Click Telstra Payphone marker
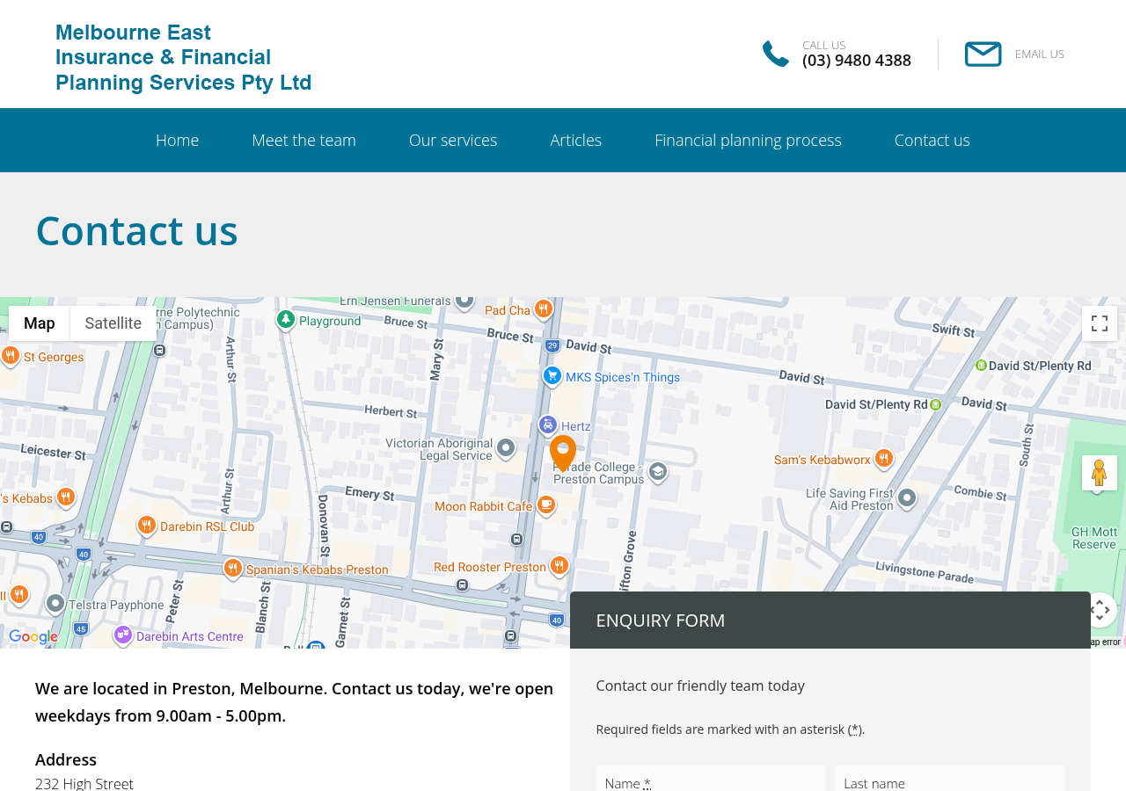 [55, 603]
